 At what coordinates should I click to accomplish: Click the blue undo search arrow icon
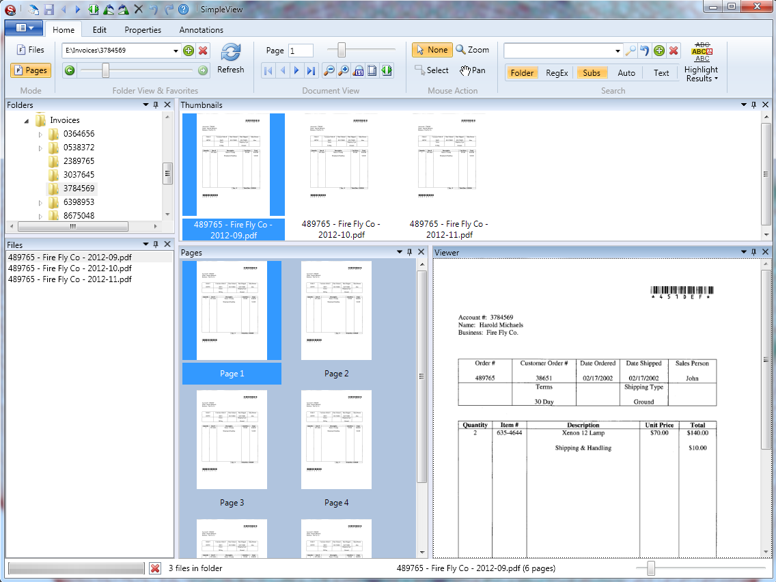click(644, 51)
